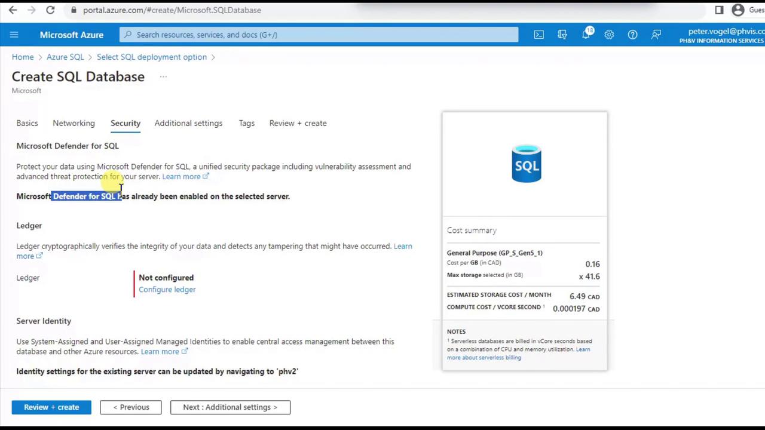Open the browser side panel icon
Viewport: 765px width, 430px height.
point(719,10)
